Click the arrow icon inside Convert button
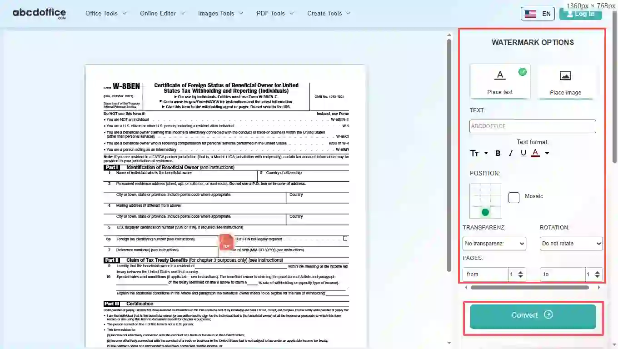Viewport: 618px width, 349px height. [x=548, y=314]
